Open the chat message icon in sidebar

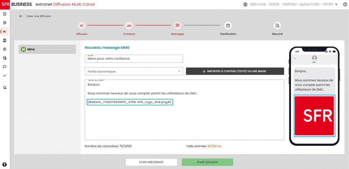tap(5, 67)
